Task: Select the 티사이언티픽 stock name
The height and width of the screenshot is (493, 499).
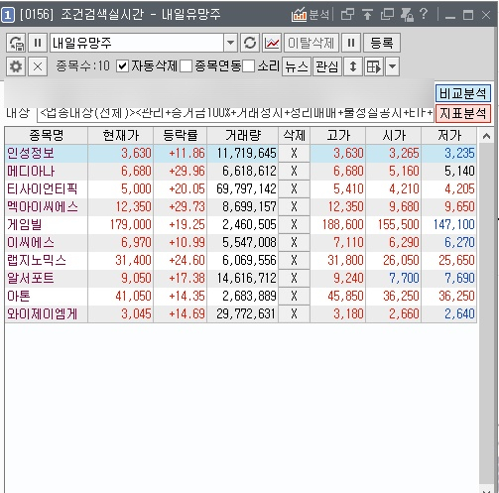Action: 42,188
